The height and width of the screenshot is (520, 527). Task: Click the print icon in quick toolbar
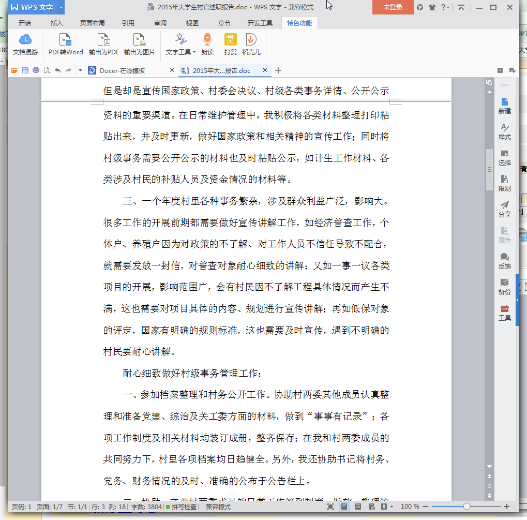click(x=36, y=70)
